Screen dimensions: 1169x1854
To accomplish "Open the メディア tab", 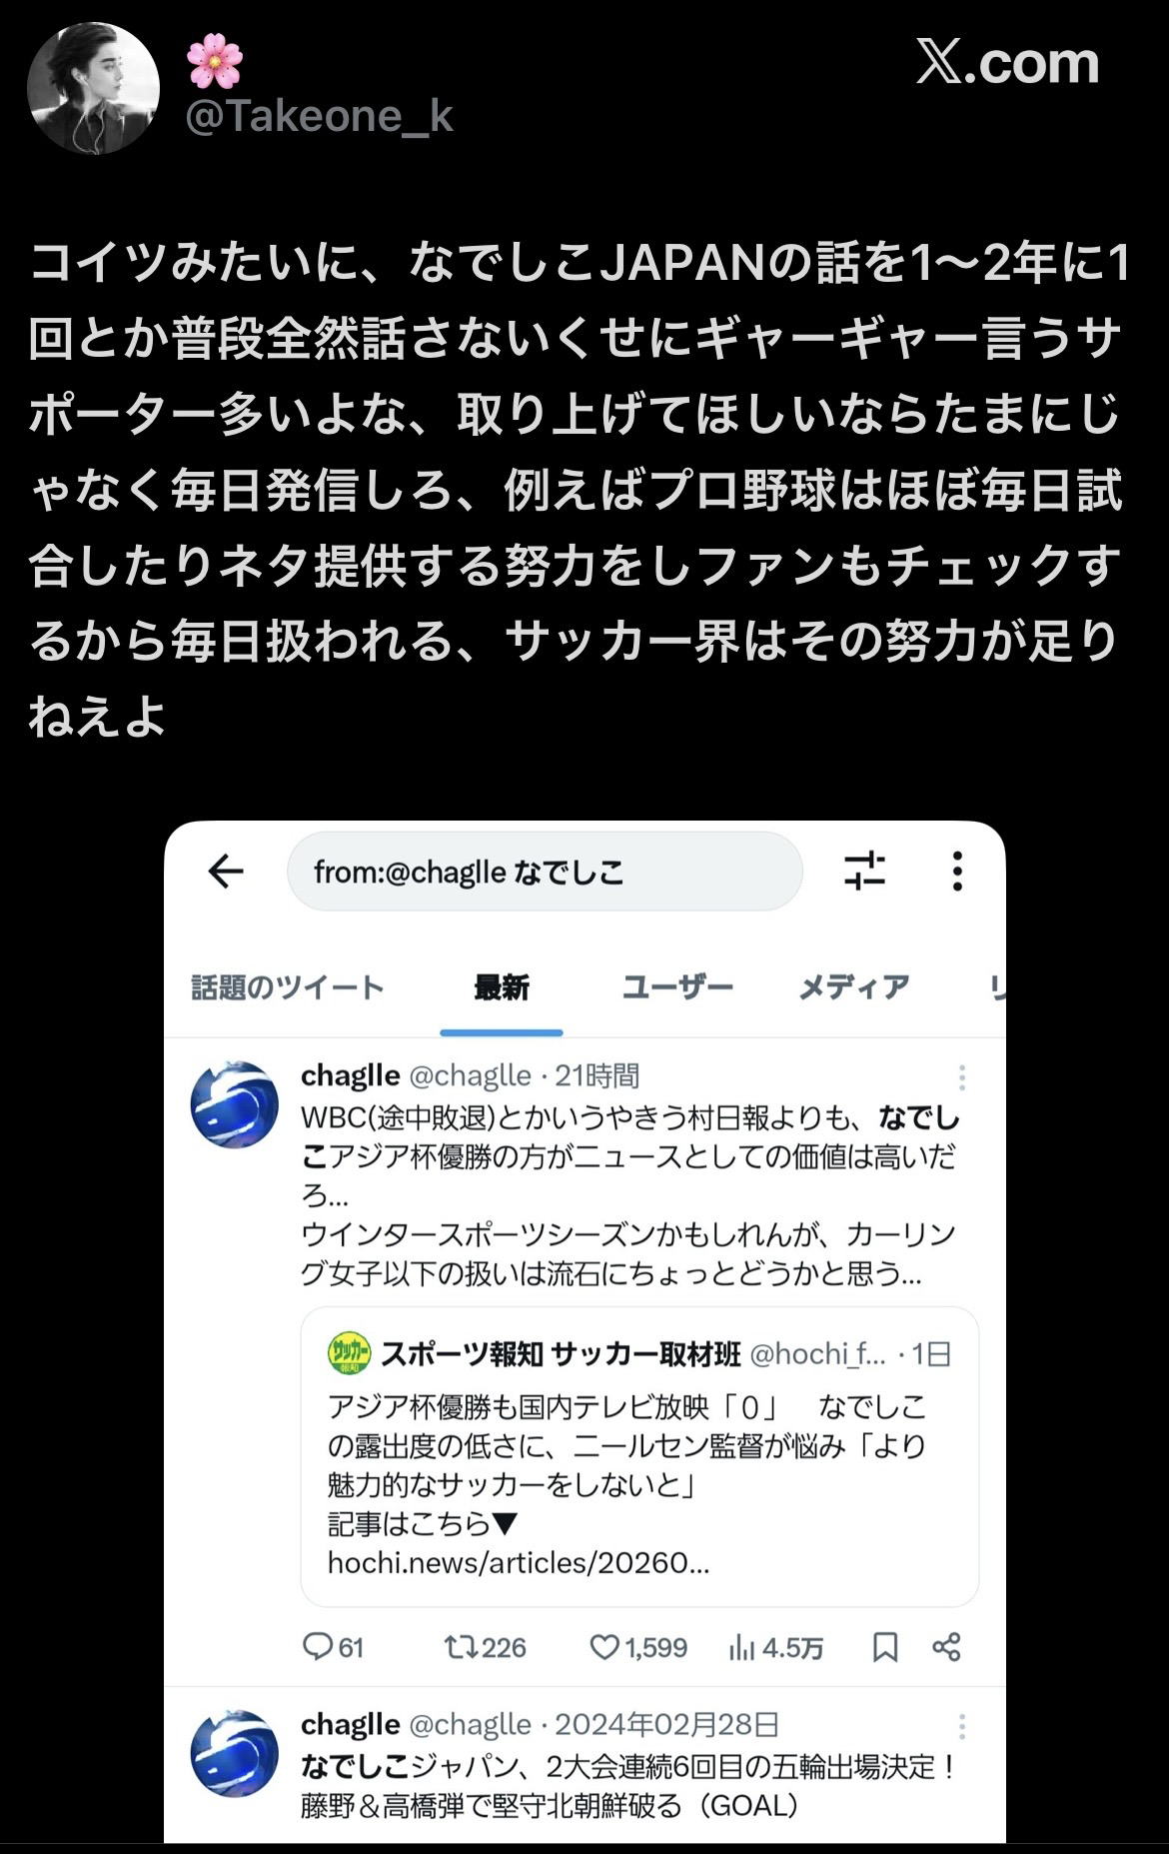I will click(x=854, y=987).
